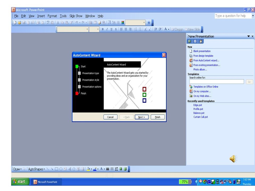Click the Microsoft PowerPoint Help question-mark icon
The width and height of the screenshot is (255, 191).
point(149,23)
